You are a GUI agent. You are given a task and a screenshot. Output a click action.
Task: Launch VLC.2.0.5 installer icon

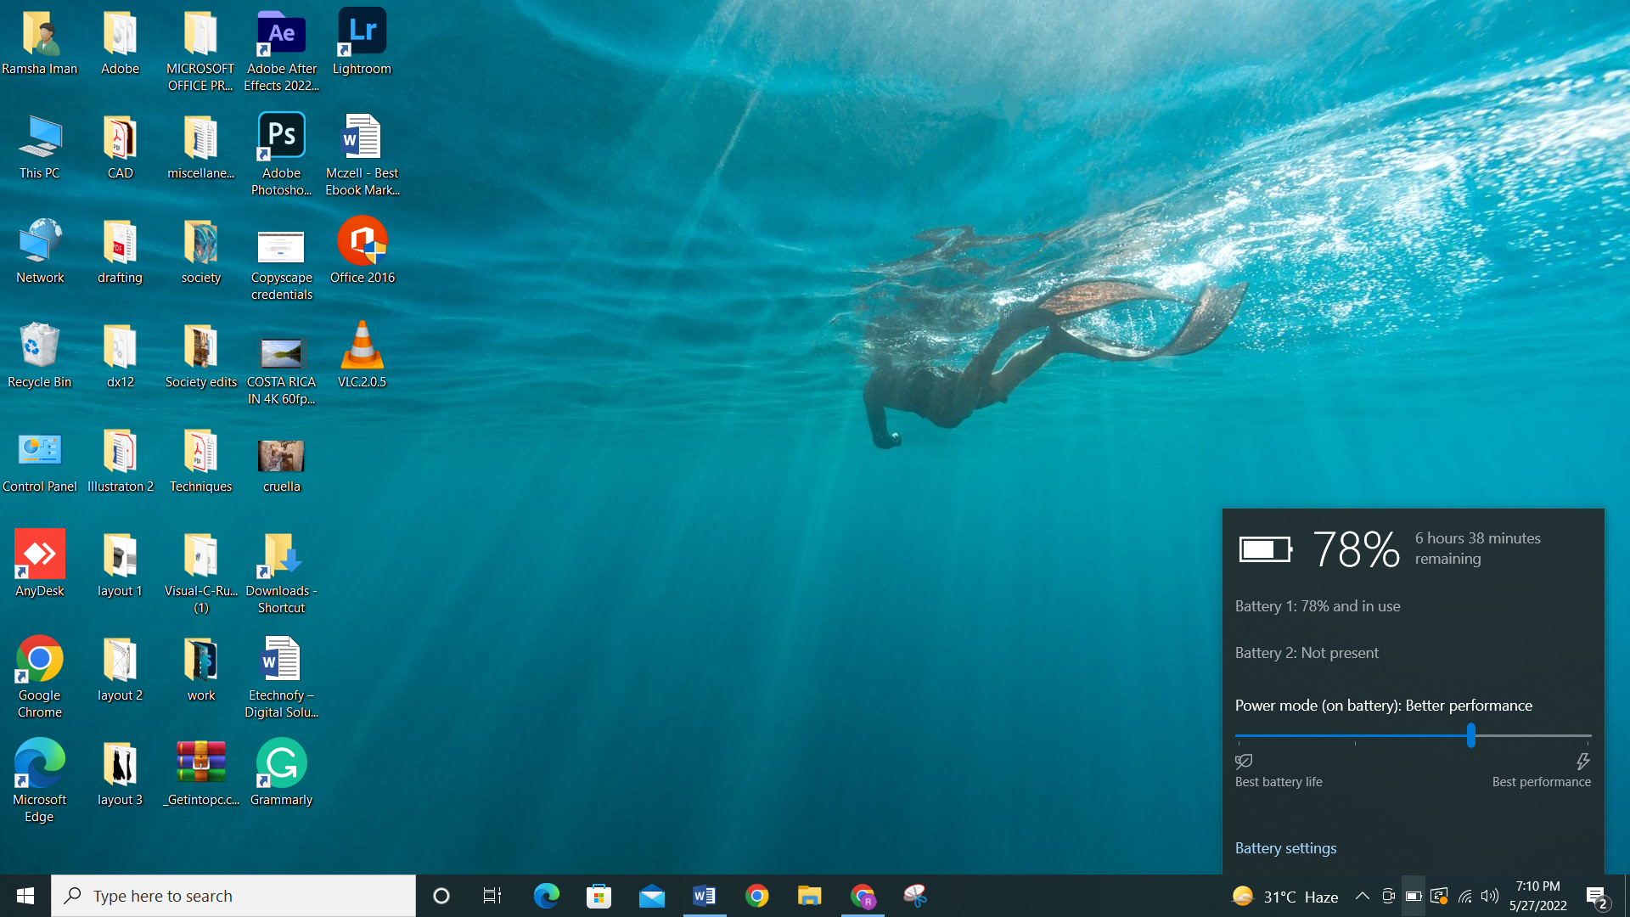click(x=363, y=356)
